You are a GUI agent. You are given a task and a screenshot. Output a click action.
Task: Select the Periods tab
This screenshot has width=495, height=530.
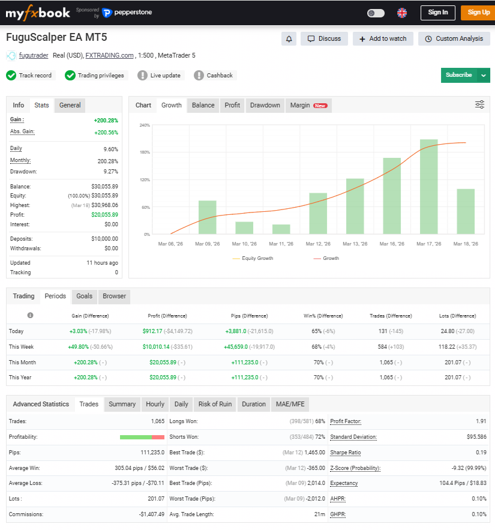click(x=55, y=296)
